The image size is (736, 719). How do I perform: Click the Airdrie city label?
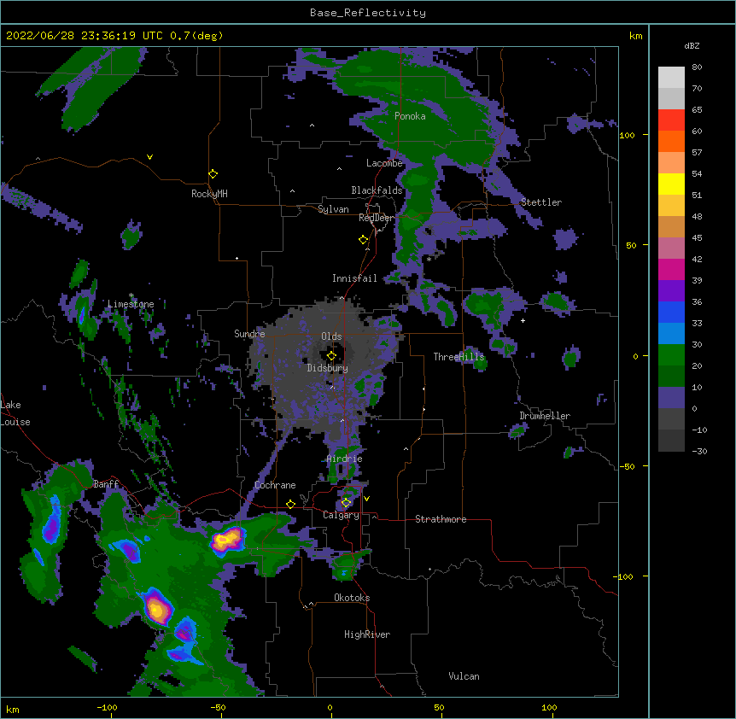click(345, 459)
